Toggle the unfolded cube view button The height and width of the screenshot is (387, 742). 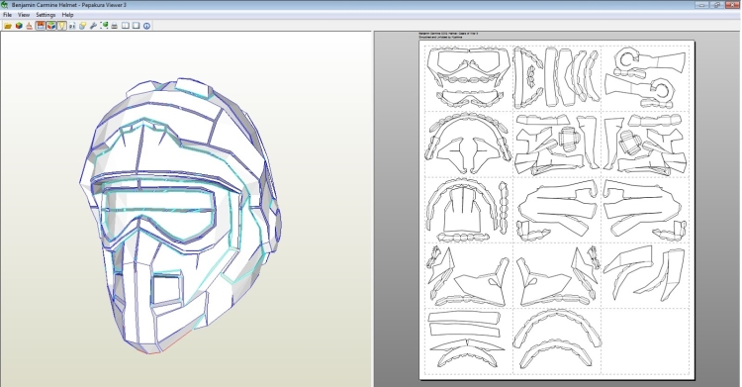(51, 26)
